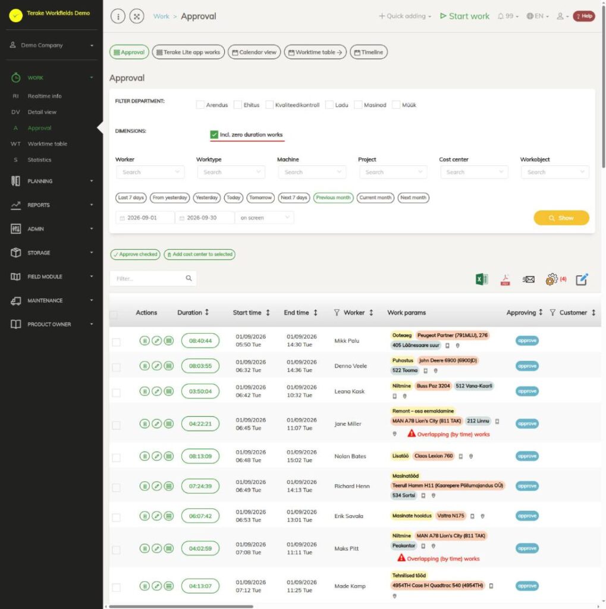Send report by email icon
This screenshot has width=606, height=609.
[x=528, y=280]
